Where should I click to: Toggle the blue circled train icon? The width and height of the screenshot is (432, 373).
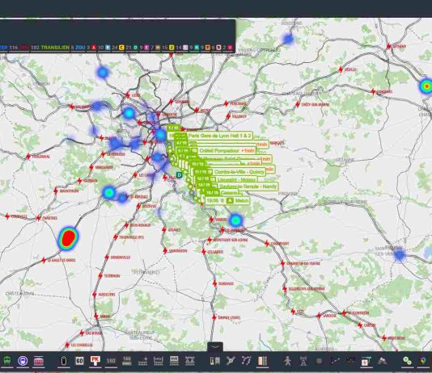coord(23,361)
